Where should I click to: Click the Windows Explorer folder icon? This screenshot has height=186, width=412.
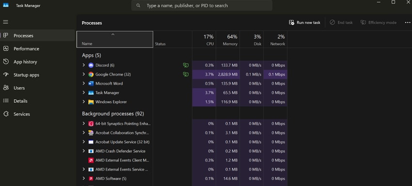[91, 102]
